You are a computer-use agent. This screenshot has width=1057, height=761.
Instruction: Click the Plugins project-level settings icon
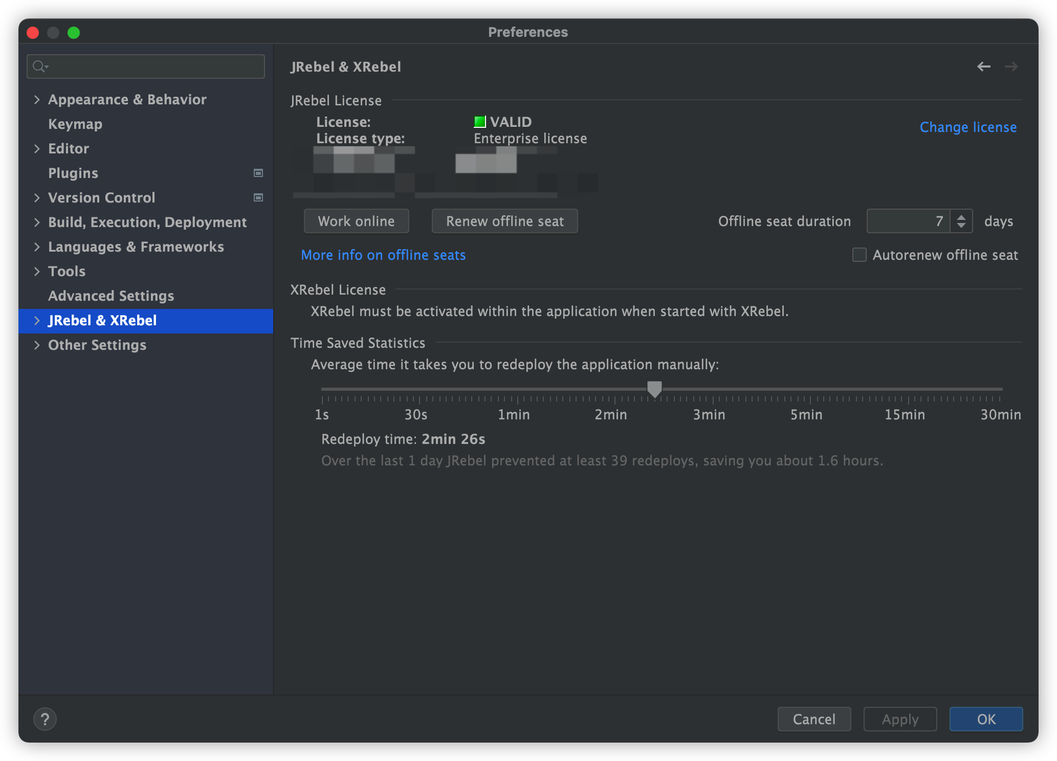pyautogui.click(x=258, y=173)
